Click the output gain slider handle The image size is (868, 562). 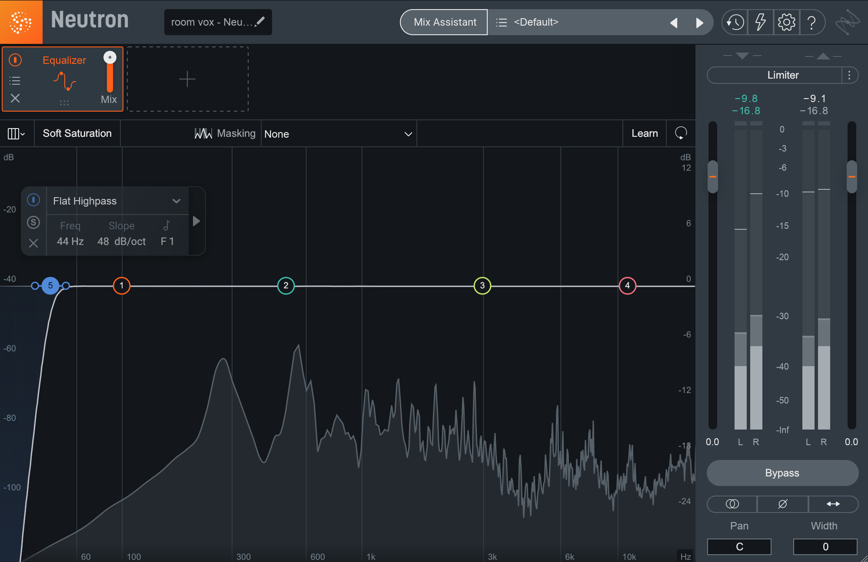tap(852, 177)
